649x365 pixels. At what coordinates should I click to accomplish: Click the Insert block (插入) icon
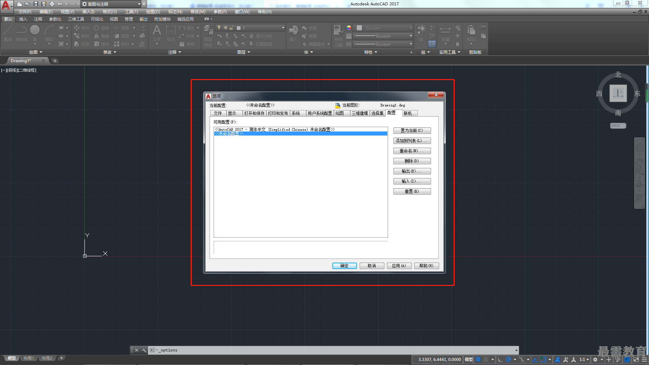point(293,33)
